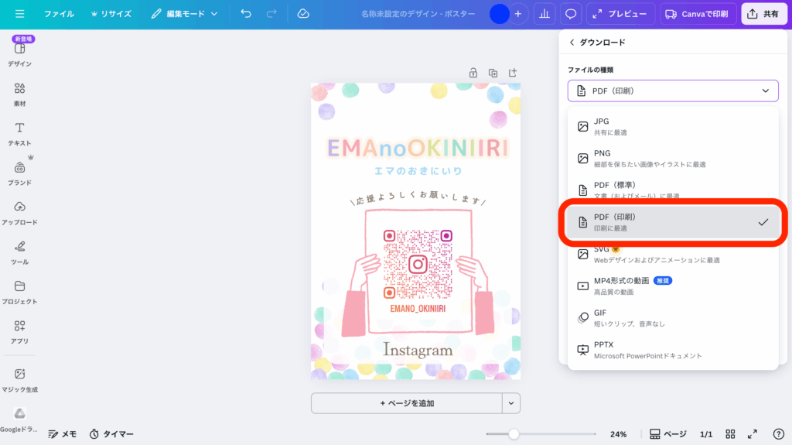
Task: Click the ページを追加 button
Action: [x=407, y=403]
